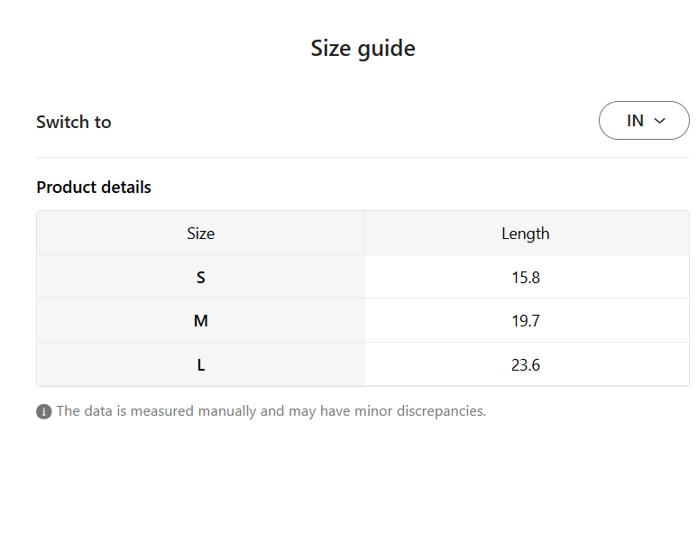Click the 'Length' column header

(526, 234)
